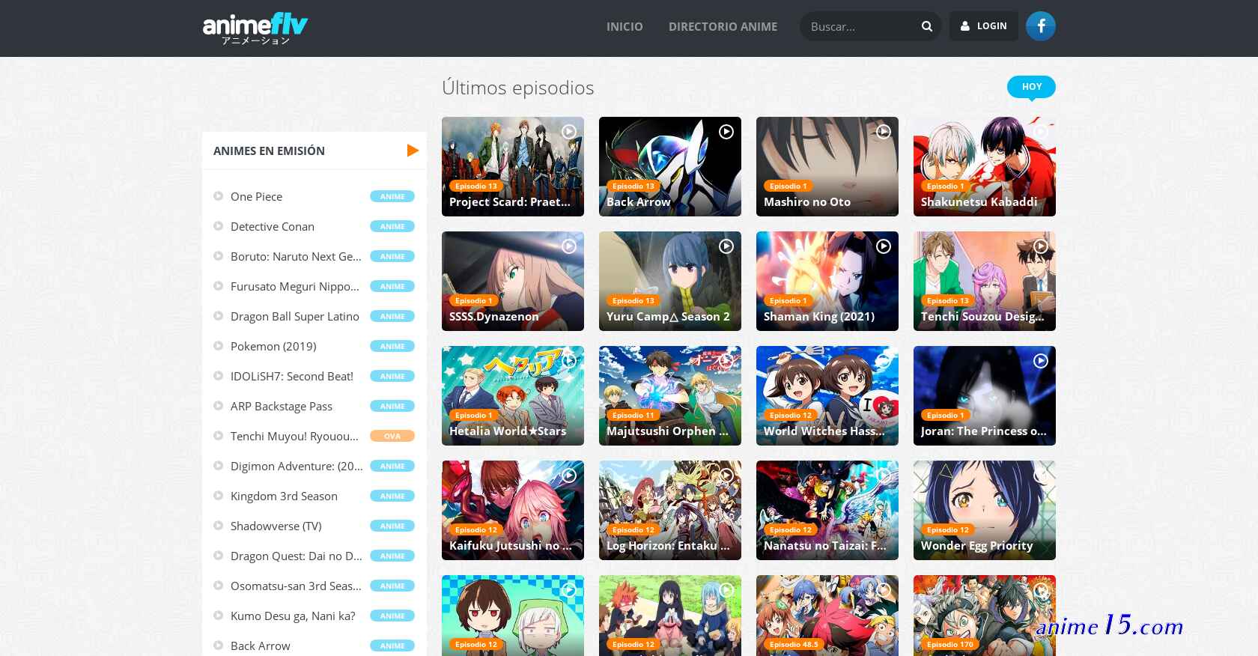The image size is (1258, 656).
Task: Click play icon on Tenchi Souzou Design card
Action: click(1041, 246)
